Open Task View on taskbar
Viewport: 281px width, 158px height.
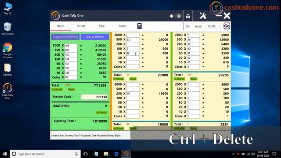click(x=86, y=154)
